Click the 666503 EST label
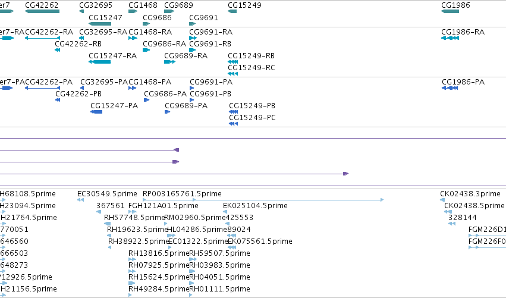The height and width of the screenshot is (298, 506). [x=14, y=253]
